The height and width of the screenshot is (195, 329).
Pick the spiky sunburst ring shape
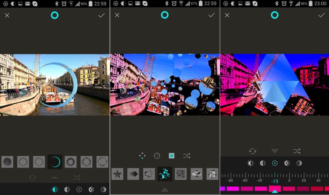point(70,162)
